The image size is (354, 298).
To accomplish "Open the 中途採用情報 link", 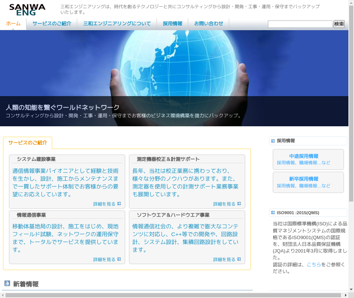I will coord(304,156).
